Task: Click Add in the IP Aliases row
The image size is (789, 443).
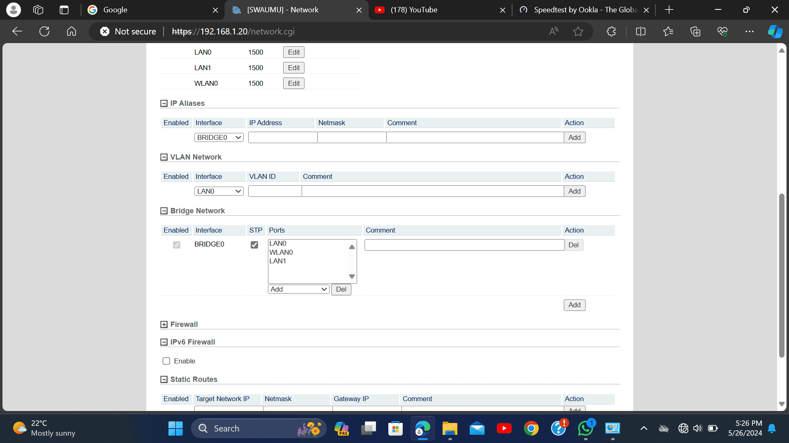Action: tap(574, 137)
